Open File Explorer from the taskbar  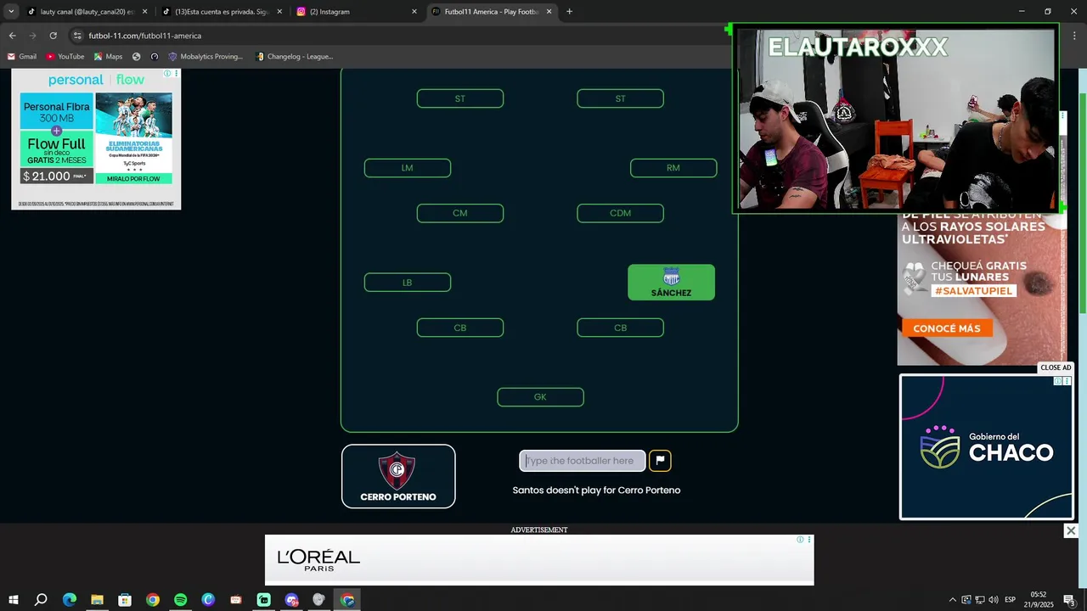point(97,600)
